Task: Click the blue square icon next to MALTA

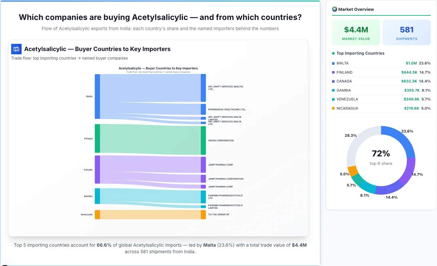Action: tap(333, 63)
